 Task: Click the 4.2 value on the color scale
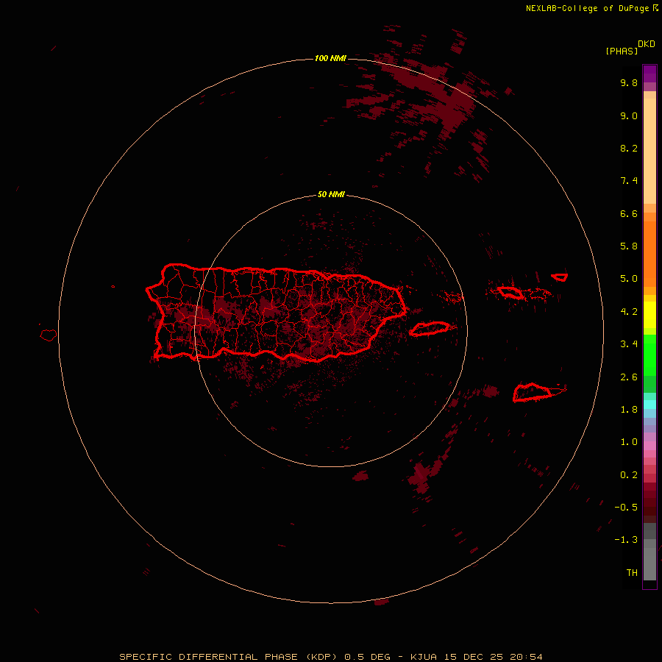pyautogui.click(x=629, y=312)
